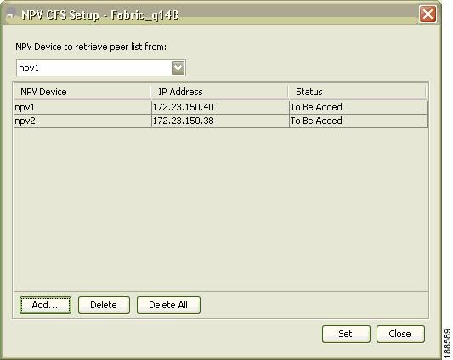Select the npv1 row device cell
453x360 pixels.
coord(82,107)
